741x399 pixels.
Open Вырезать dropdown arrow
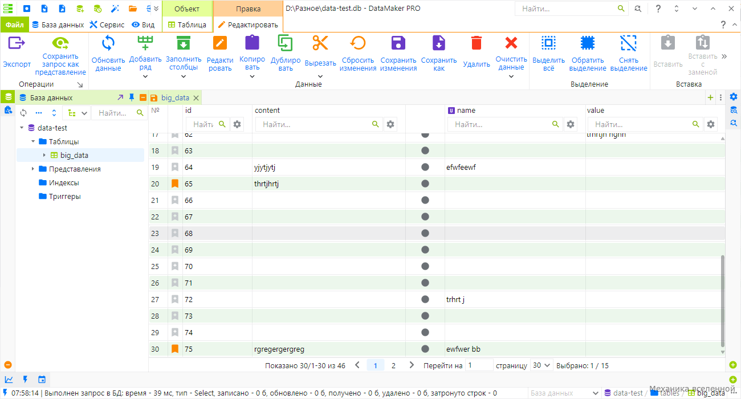pyautogui.click(x=320, y=76)
